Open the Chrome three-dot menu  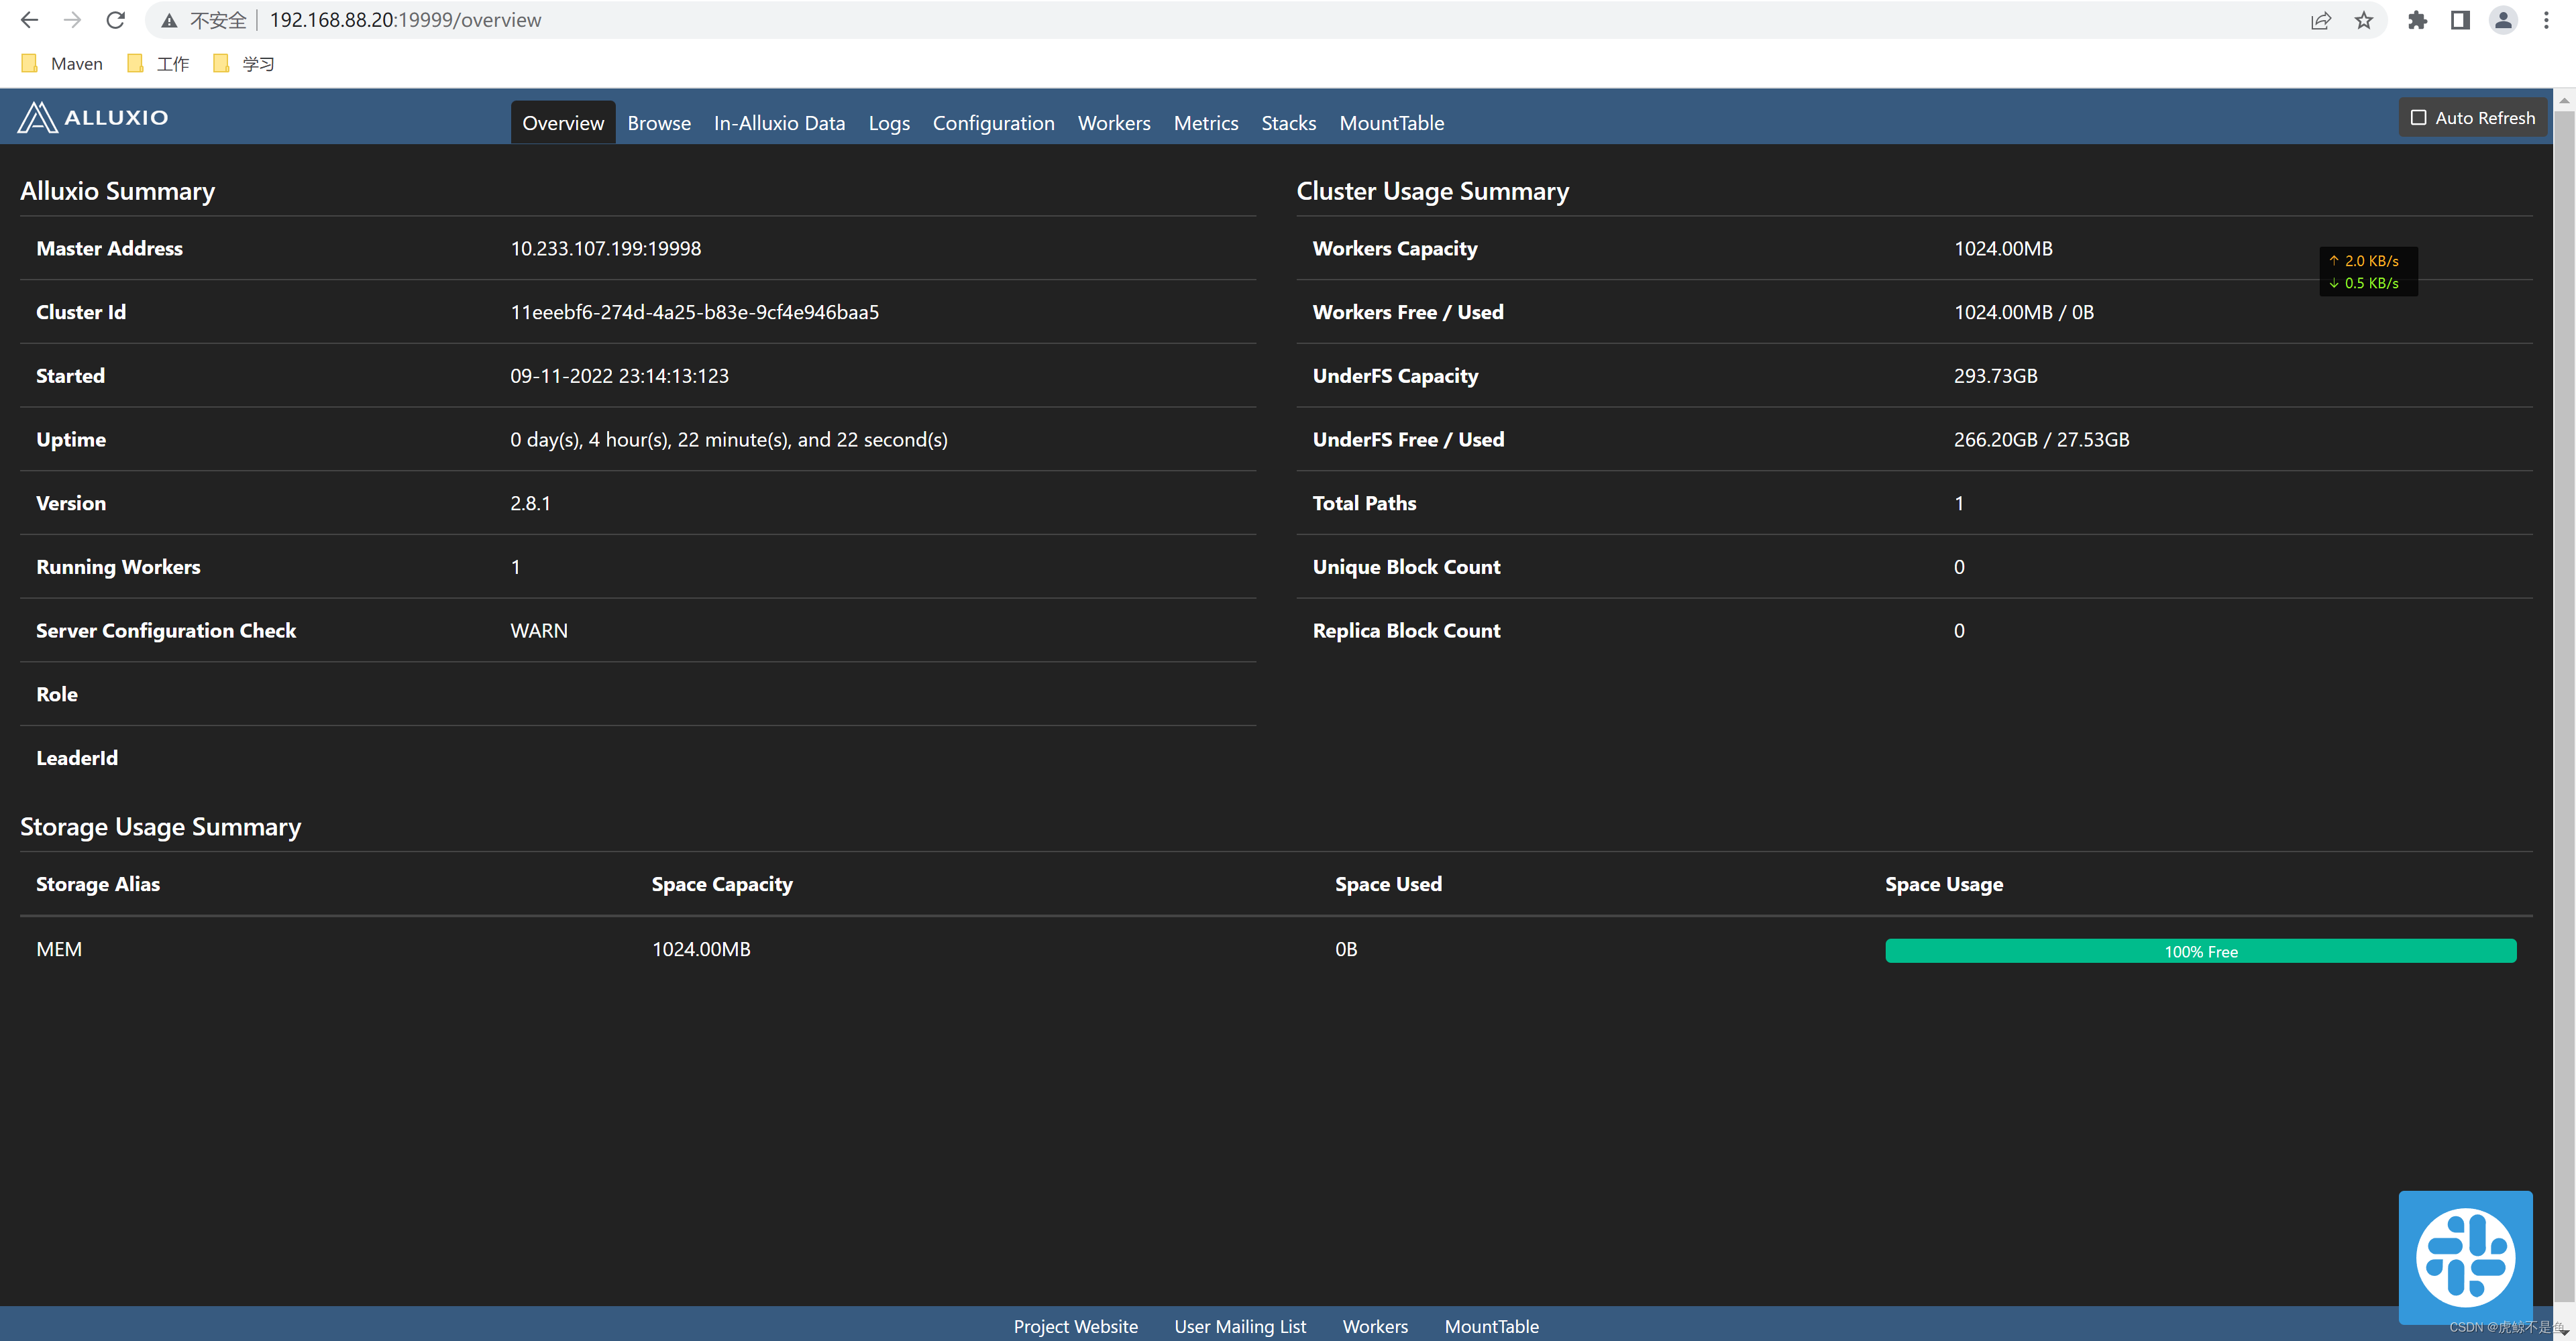2546,20
